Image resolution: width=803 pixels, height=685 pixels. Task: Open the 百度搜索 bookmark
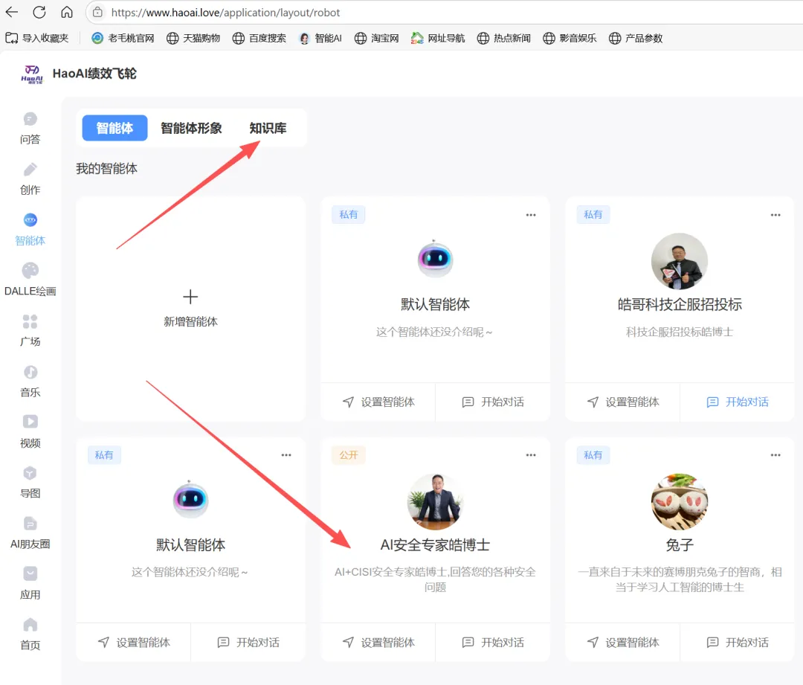pyautogui.click(x=259, y=38)
